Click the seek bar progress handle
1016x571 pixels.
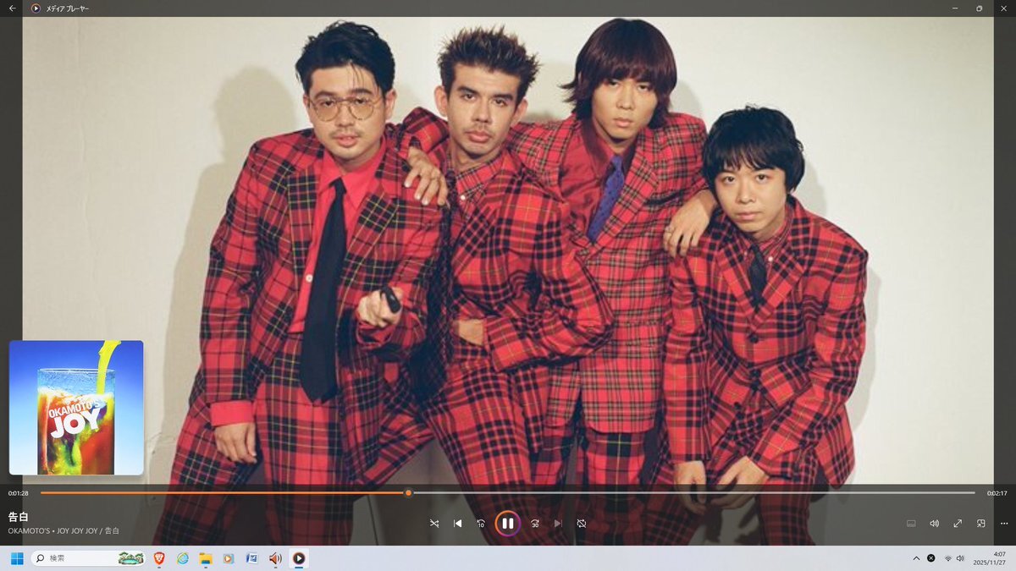coord(408,492)
